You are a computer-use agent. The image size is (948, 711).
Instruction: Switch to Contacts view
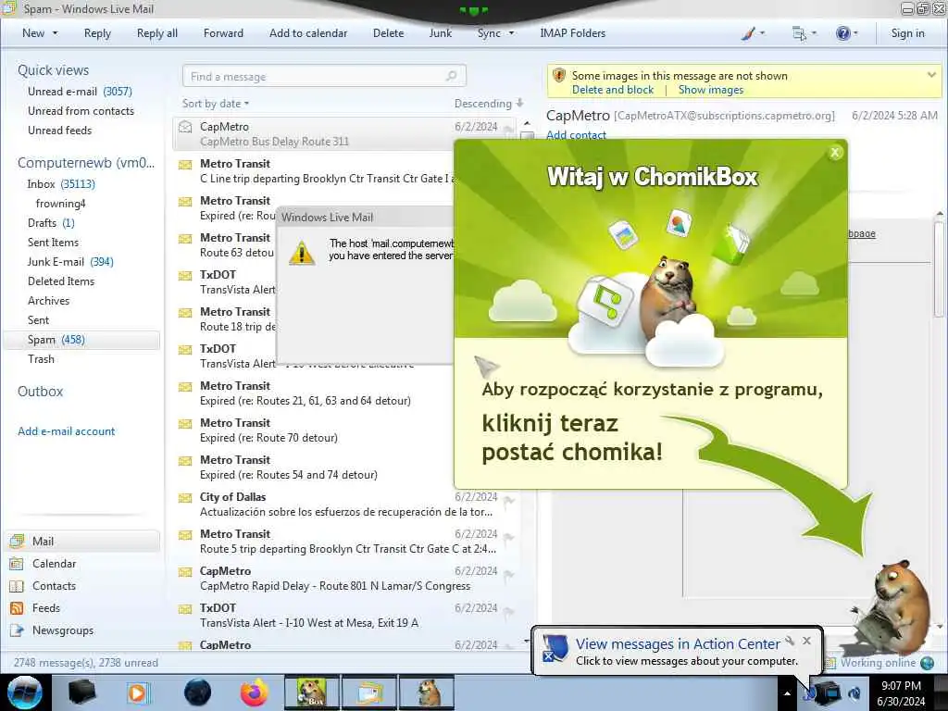click(x=54, y=586)
